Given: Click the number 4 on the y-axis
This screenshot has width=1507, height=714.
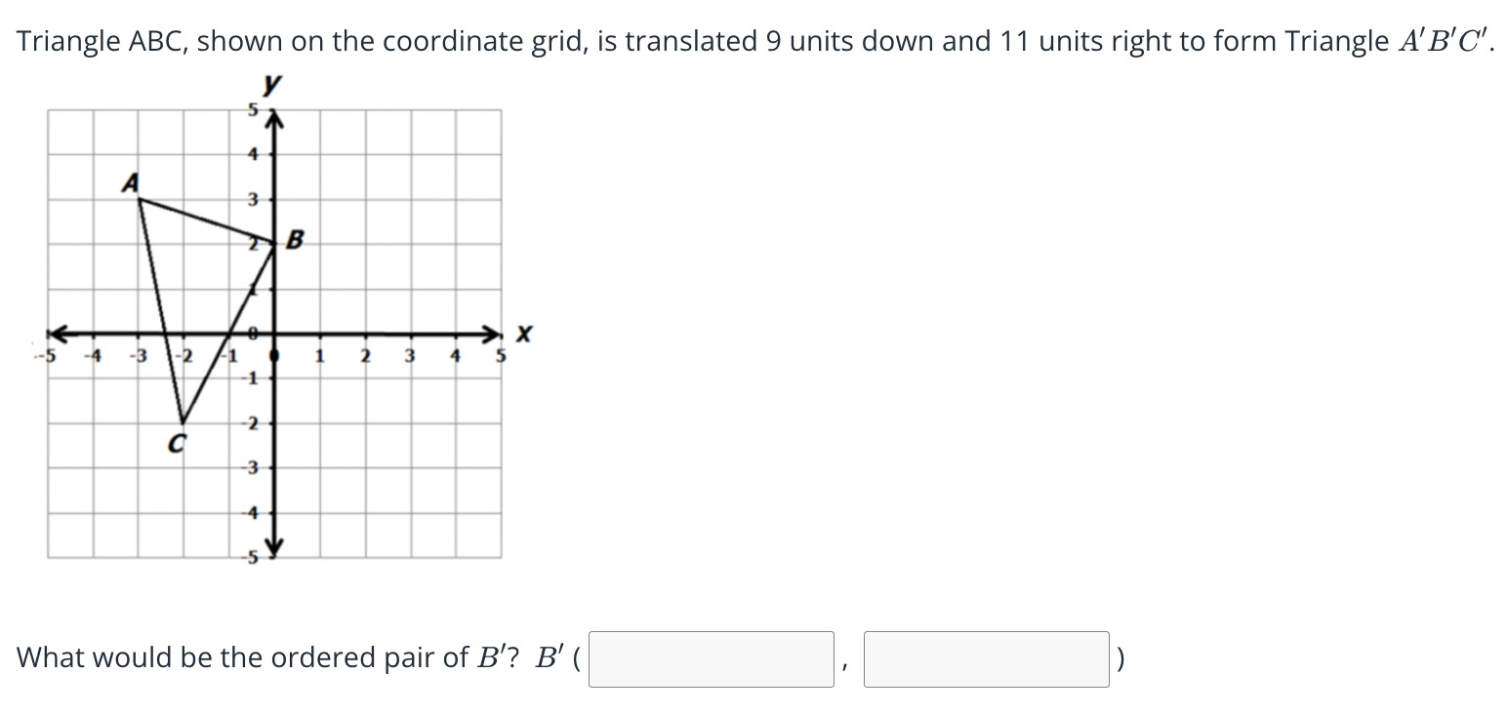Looking at the screenshot, I should click(x=251, y=154).
